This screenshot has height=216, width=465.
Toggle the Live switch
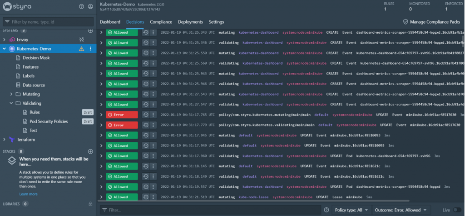pos(457,210)
